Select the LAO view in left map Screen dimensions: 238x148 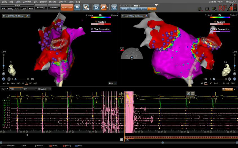(x=13, y=83)
